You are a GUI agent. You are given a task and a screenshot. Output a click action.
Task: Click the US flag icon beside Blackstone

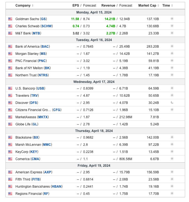point(10,138)
